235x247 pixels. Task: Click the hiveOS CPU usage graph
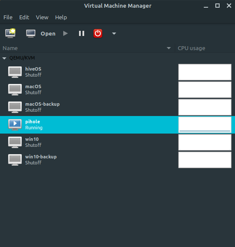pos(205,72)
